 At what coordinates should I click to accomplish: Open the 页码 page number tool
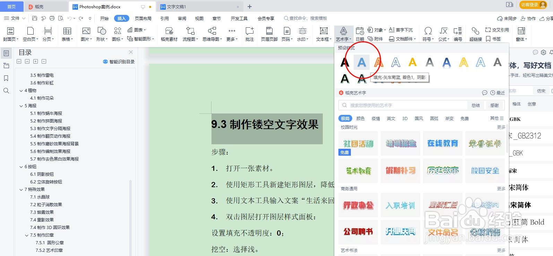click(x=287, y=34)
